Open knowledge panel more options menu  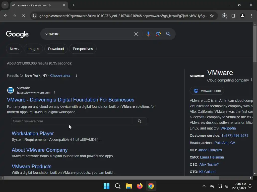[251, 80]
